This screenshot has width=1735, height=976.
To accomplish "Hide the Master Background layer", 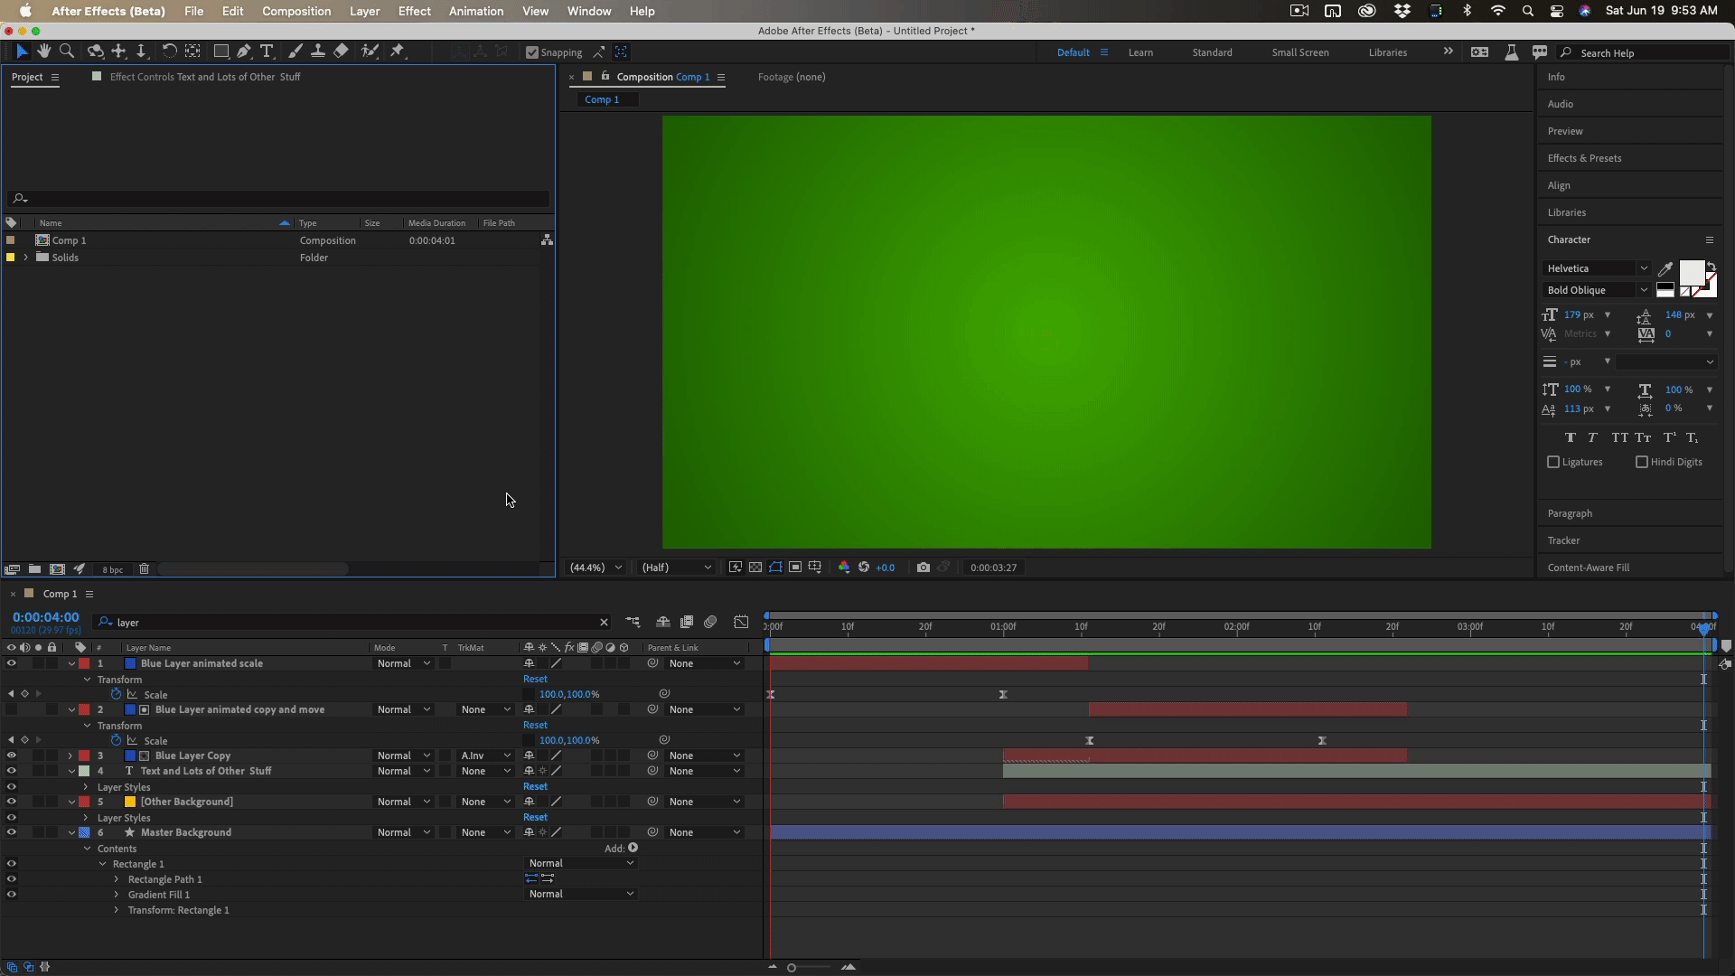I will (x=11, y=832).
